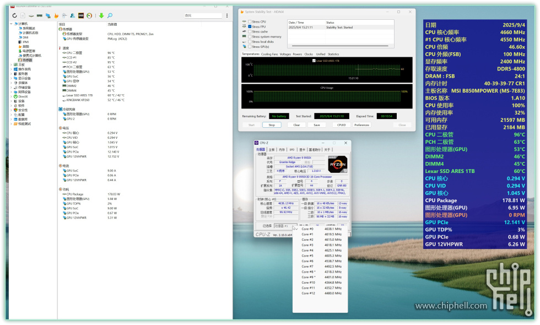This screenshot has height=325, width=540.
Task: Click the GPU icon beside Stress GPU(s)
Action: click(x=244, y=46)
